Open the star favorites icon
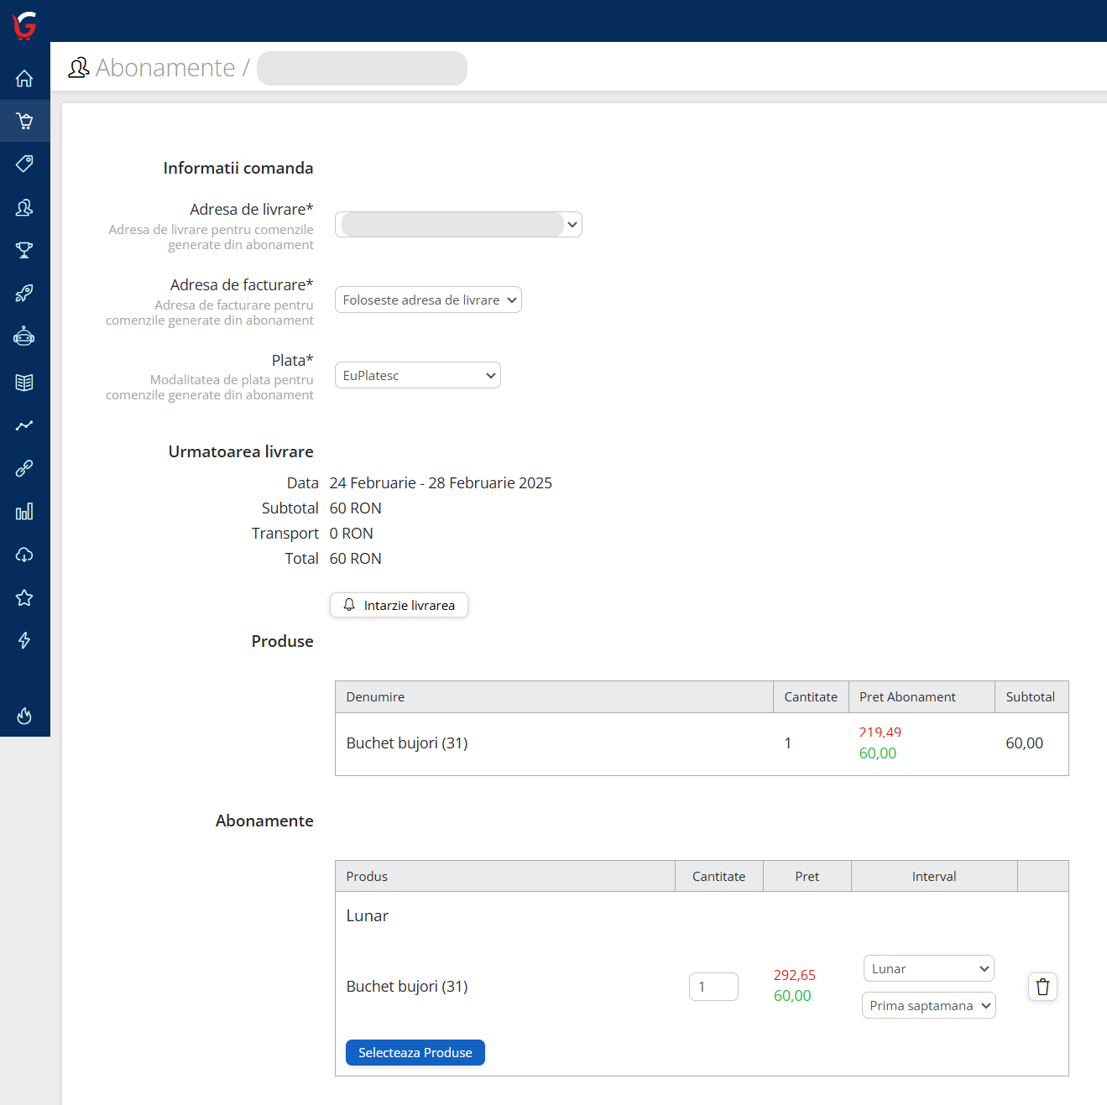 tap(24, 597)
